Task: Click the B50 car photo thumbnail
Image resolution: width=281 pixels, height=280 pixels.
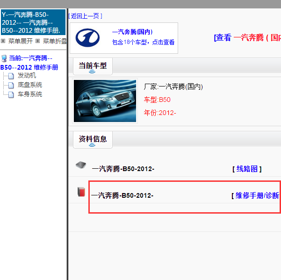Action: [105, 101]
